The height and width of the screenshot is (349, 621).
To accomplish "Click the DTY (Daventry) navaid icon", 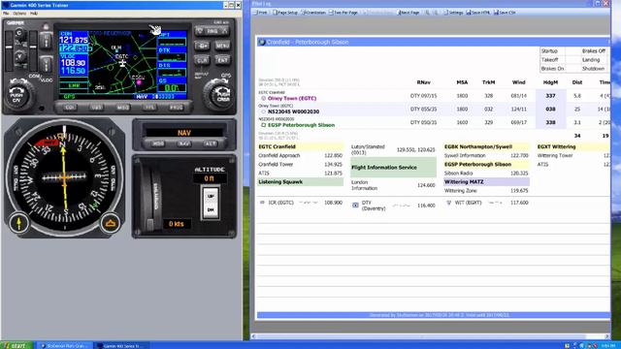I will [355, 205].
